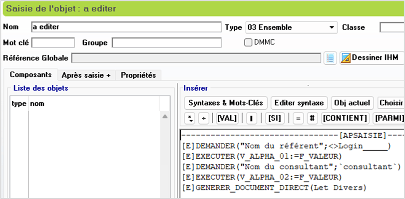405x199 pixels.
Task: Click the V_ALPHA_02:=F_VALEUR line
Action: [262, 178]
